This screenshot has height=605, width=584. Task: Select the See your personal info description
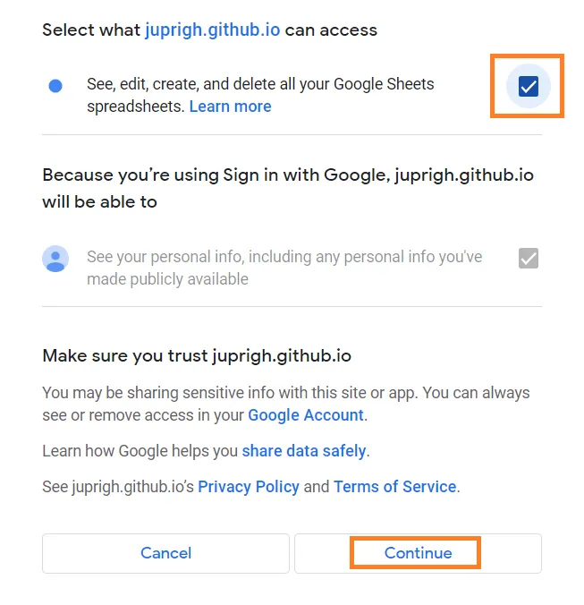tap(284, 268)
